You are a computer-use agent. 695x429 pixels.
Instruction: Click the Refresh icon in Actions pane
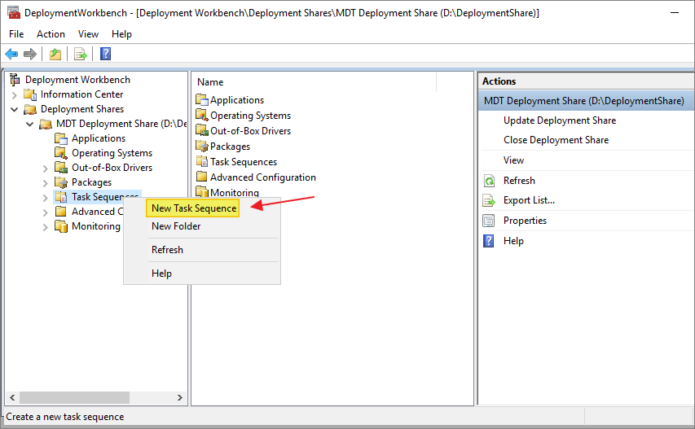(489, 181)
